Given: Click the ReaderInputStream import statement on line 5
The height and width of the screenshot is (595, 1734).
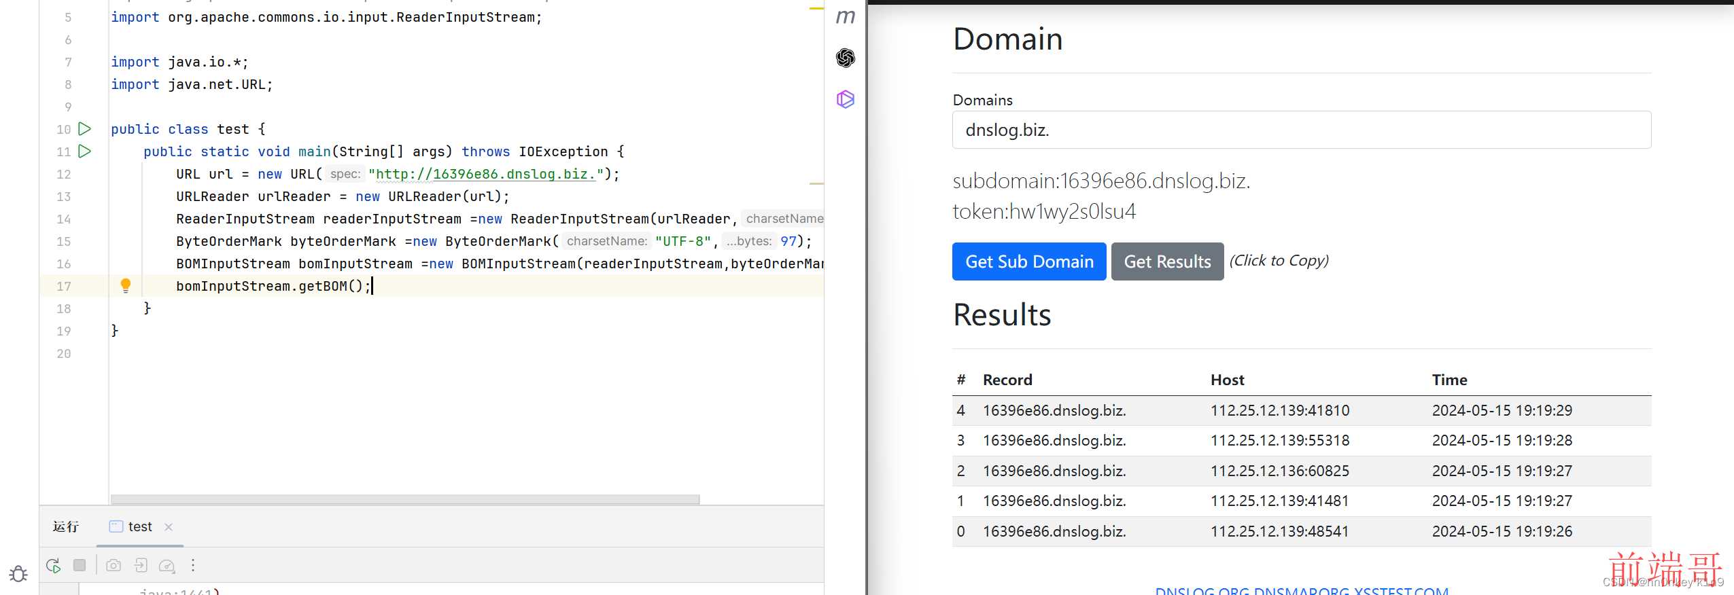Looking at the screenshot, I should click(x=326, y=17).
